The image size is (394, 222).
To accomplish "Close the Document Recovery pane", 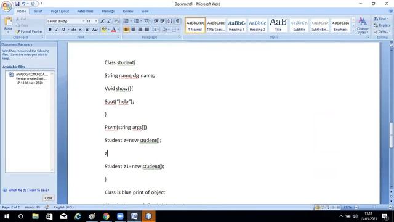I will click(48, 198).
